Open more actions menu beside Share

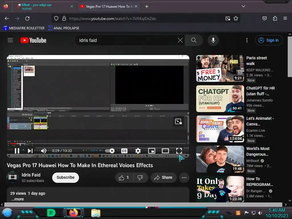184,178
